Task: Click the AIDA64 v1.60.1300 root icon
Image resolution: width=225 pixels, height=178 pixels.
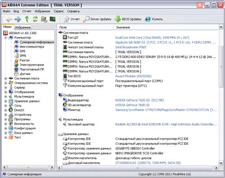Action: pos(5,33)
